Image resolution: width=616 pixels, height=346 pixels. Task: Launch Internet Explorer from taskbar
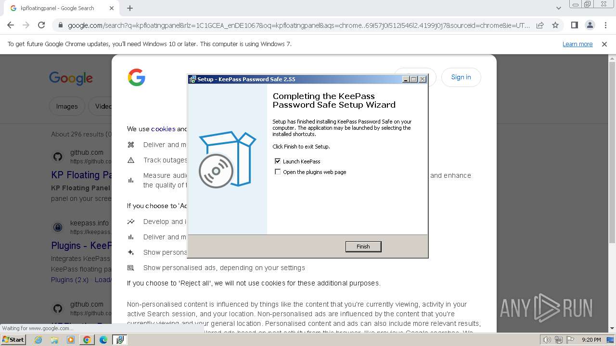(38, 340)
